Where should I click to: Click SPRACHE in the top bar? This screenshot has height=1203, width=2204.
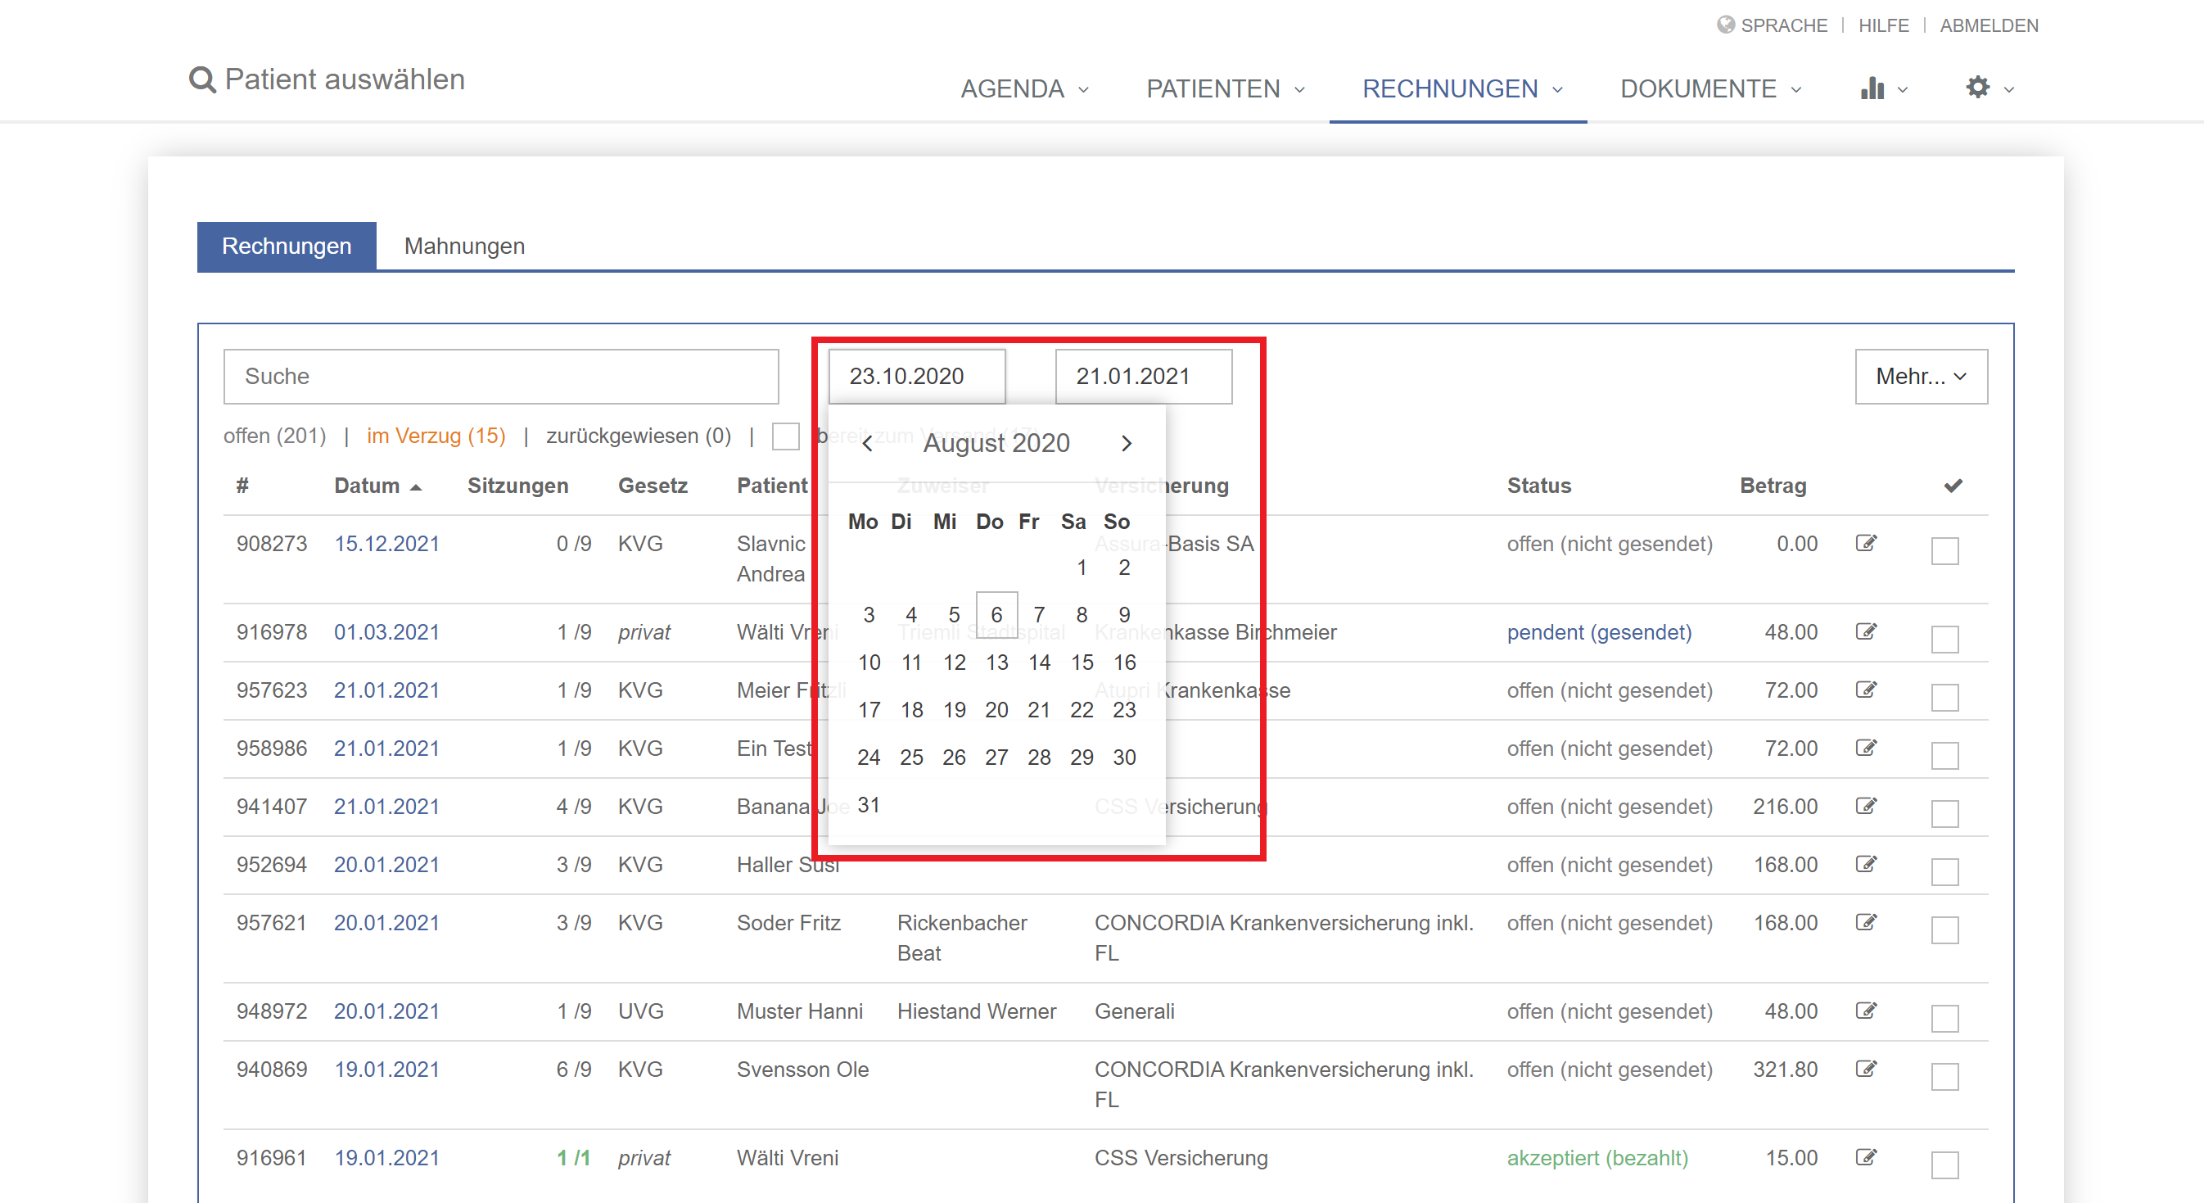coord(1784,25)
